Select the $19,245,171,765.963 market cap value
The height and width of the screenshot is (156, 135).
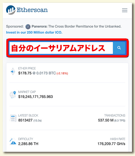(35, 97)
